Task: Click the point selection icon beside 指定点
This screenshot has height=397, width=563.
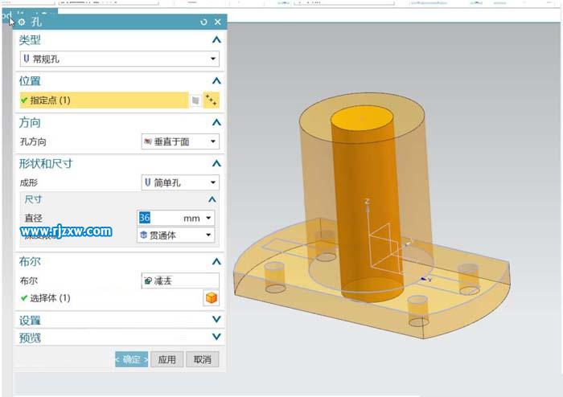Action: click(211, 100)
